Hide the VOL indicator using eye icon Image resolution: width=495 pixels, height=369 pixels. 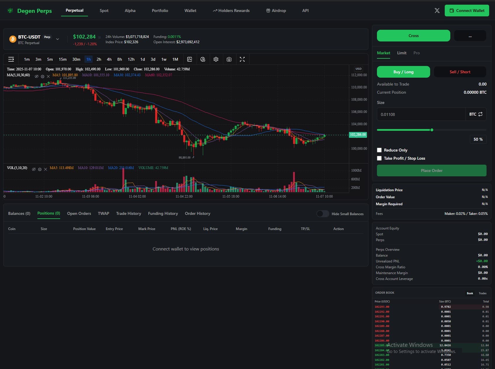[x=34, y=169]
